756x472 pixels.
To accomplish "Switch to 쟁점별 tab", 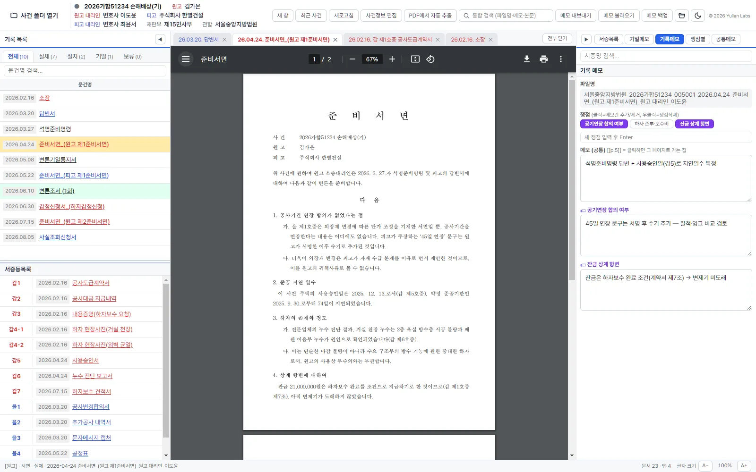I will (698, 39).
